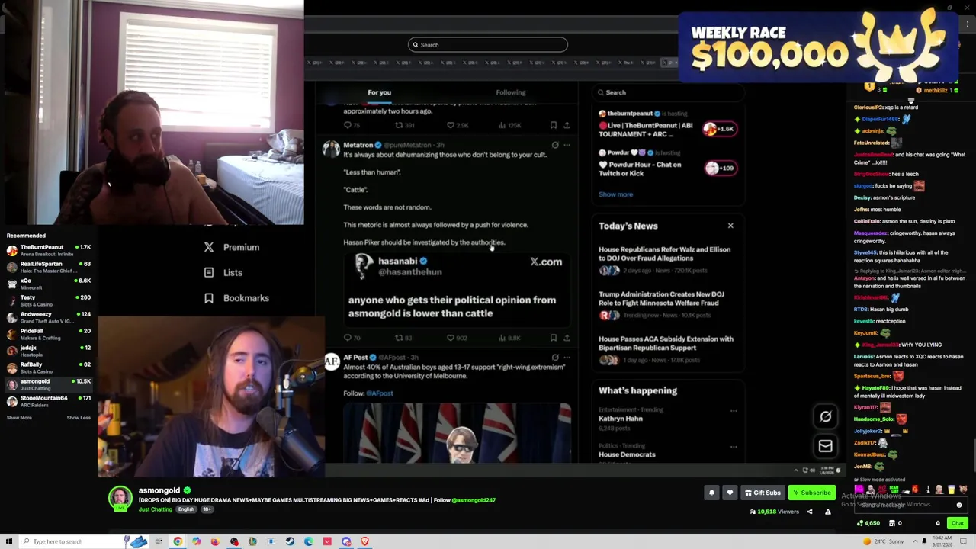Open Grok icon on Metatron's post
The width and height of the screenshot is (976, 549).
coord(555,145)
